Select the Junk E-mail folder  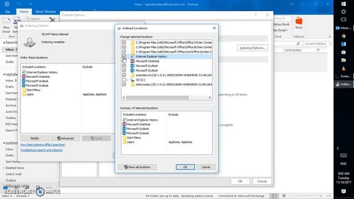coord(13,174)
